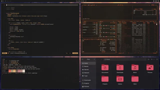The image size is (160, 90).
Task: Click the filter option in btop proc box
Action: (124, 21)
